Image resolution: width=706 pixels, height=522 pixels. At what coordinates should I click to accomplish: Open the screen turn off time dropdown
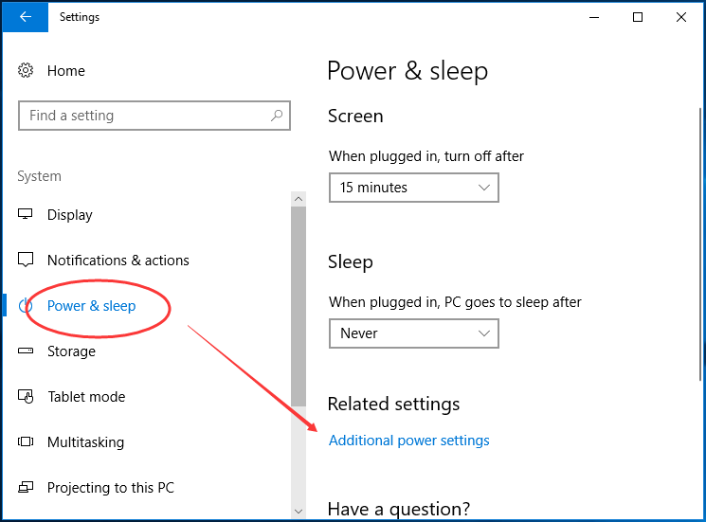click(414, 188)
